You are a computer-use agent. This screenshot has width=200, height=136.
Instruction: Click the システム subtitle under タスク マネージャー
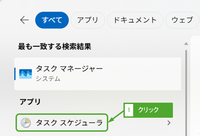click(x=48, y=79)
